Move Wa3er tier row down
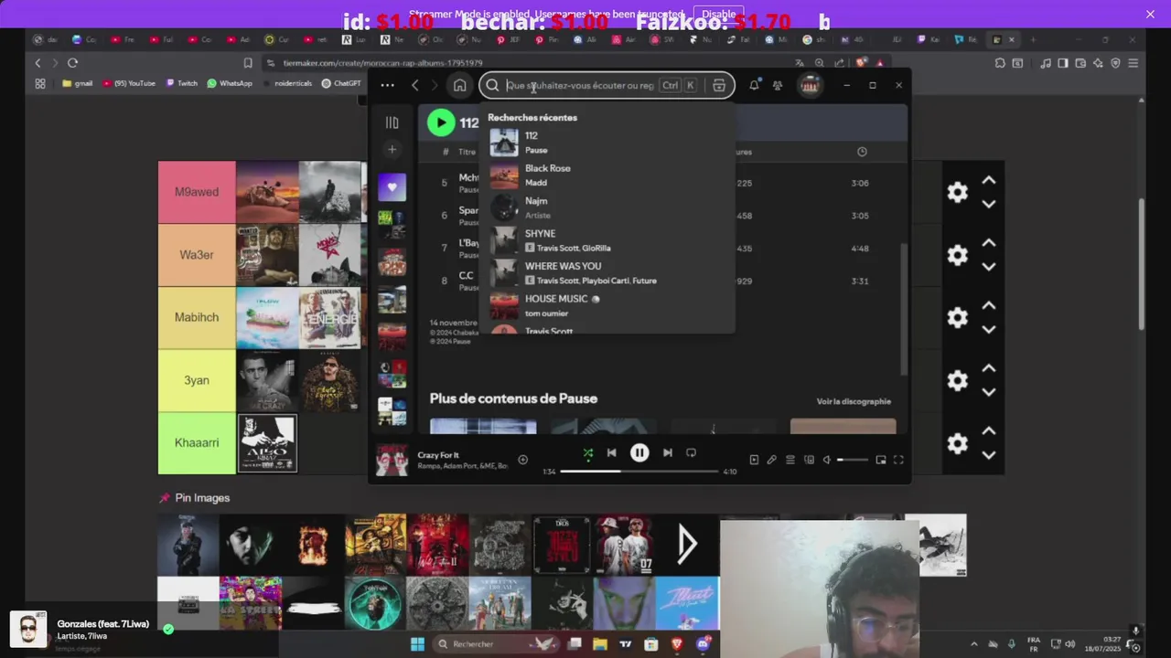The height and width of the screenshot is (658, 1171). (x=989, y=267)
